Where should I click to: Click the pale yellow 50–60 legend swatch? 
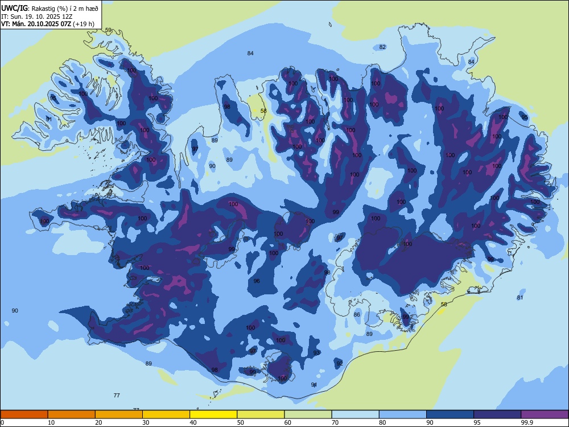[x=261, y=414]
